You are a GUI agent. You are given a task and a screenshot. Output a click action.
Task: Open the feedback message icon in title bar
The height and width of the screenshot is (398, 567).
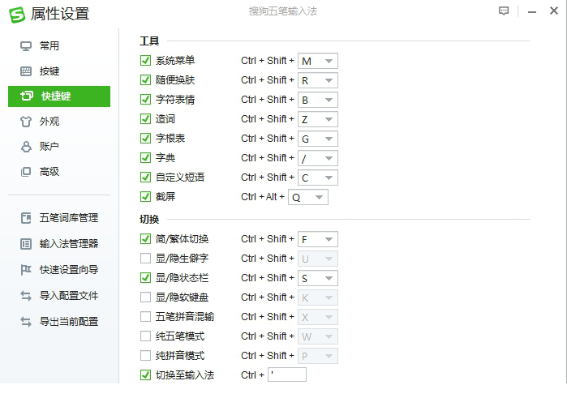(504, 11)
